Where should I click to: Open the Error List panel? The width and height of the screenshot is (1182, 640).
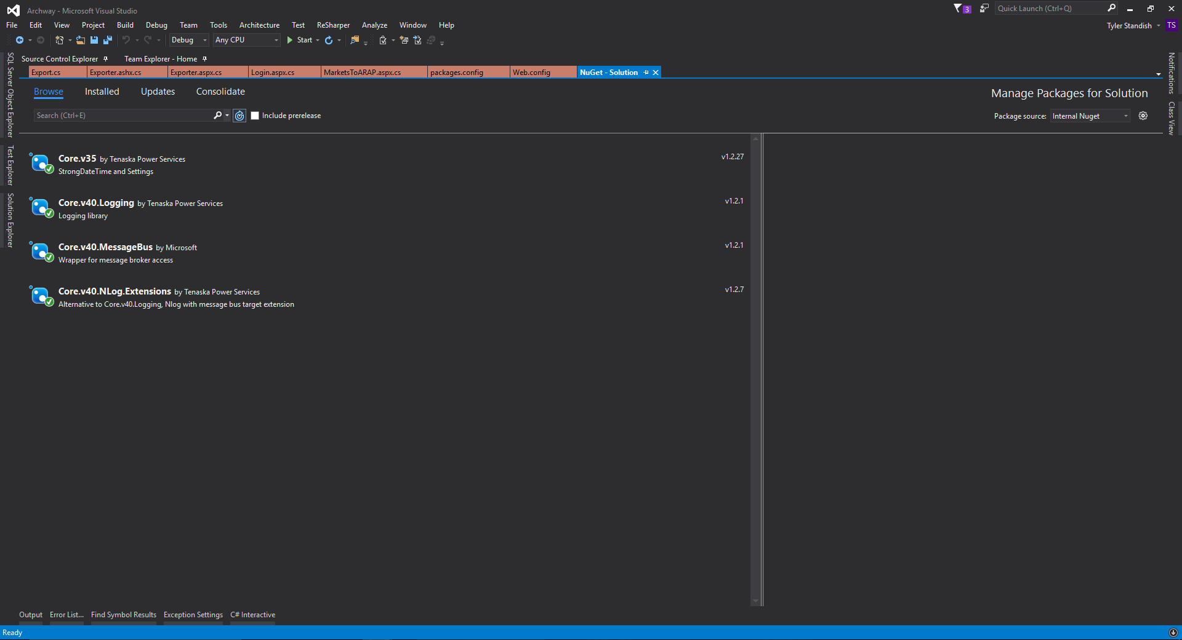(x=66, y=615)
